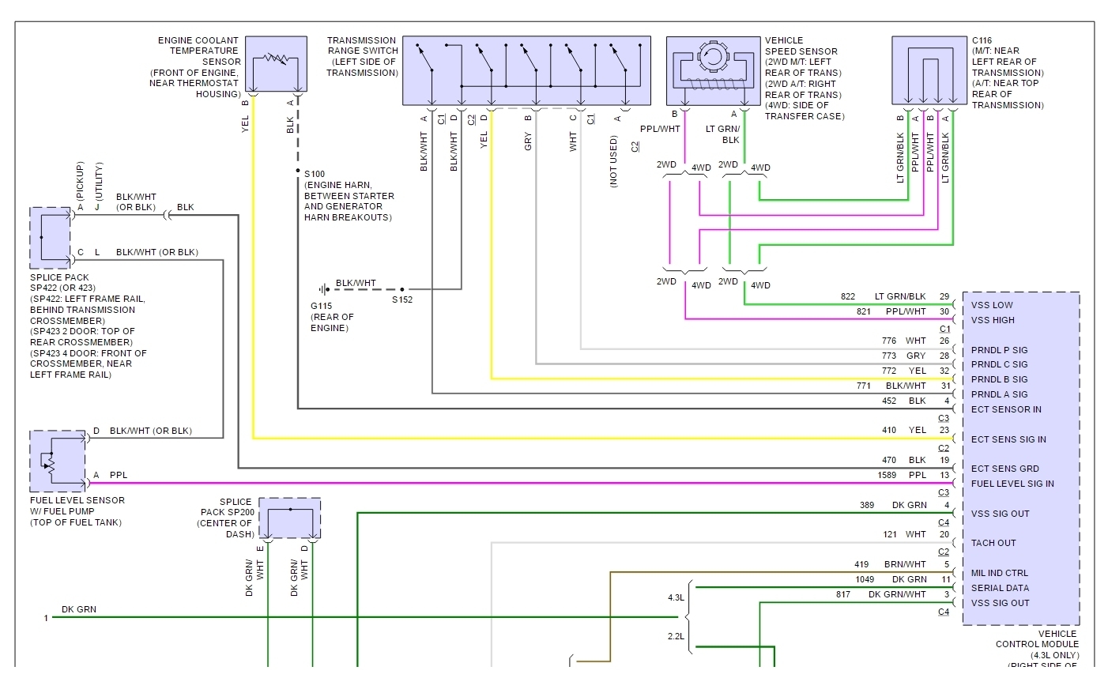Select the Fuel Level Sensor symbol
Screen dimensions: 1108x678
coord(58,461)
